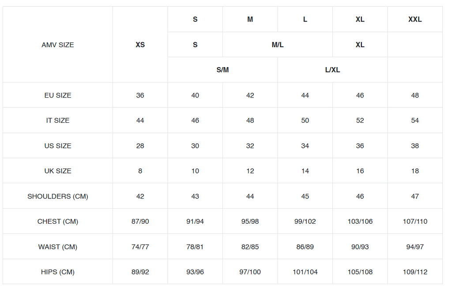Screen dimensions: 452x289
Task: Select the M/L combined size cell
Action: (x=278, y=45)
